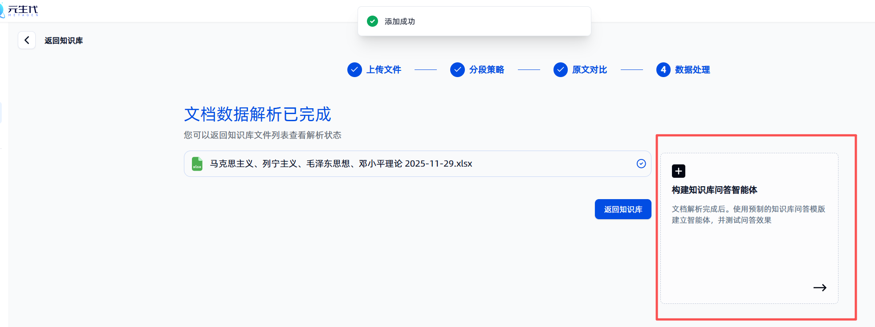
Task: Select the 原文对比 step checkmark
Action: pyautogui.click(x=561, y=69)
